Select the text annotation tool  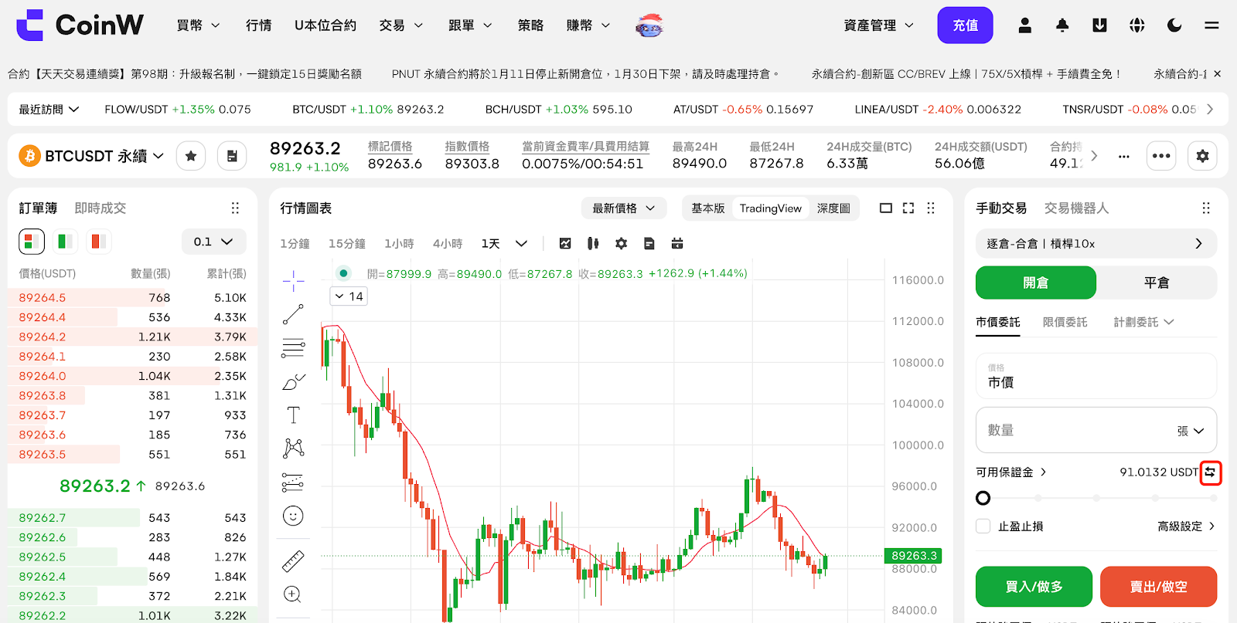point(293,415)
